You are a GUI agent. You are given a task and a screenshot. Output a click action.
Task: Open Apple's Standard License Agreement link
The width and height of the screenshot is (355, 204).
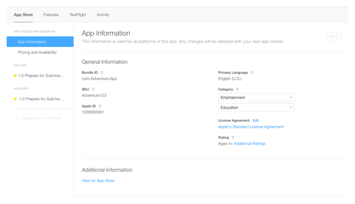point(251,126)
